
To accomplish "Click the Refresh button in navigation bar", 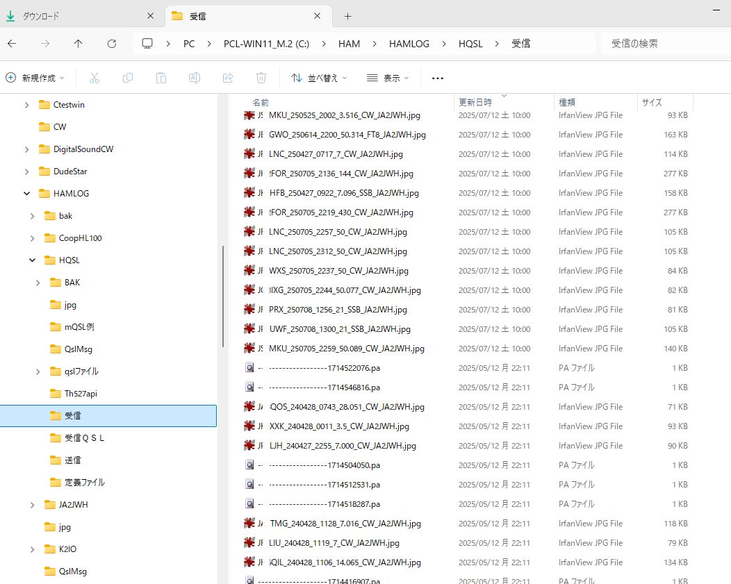I will tap(112, 43).
